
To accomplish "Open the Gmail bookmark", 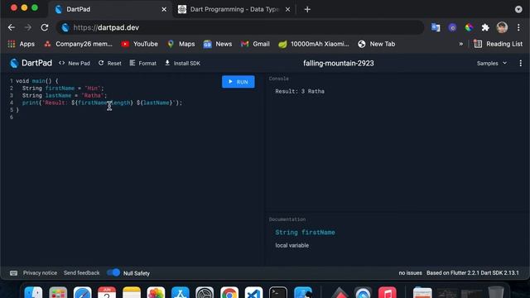I will click(255, 44).
